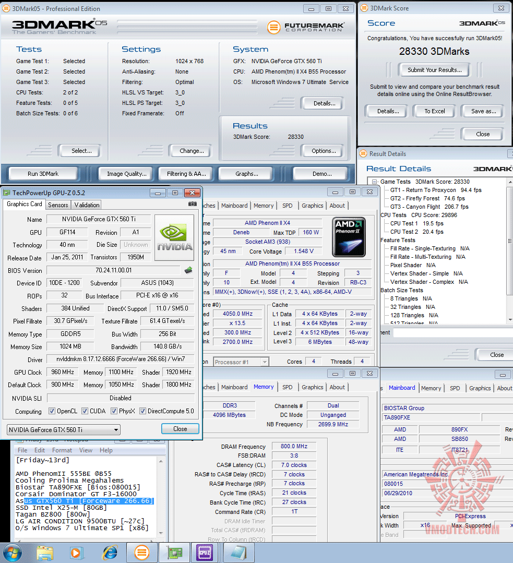This screenshot has height=563, width=513.
Task: Toggle the CUDA checkbox in GPU-Z
Action: (x=85, y=411)
